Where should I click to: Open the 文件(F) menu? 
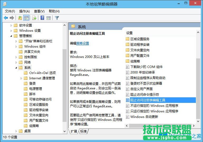[x=10, y=11]
